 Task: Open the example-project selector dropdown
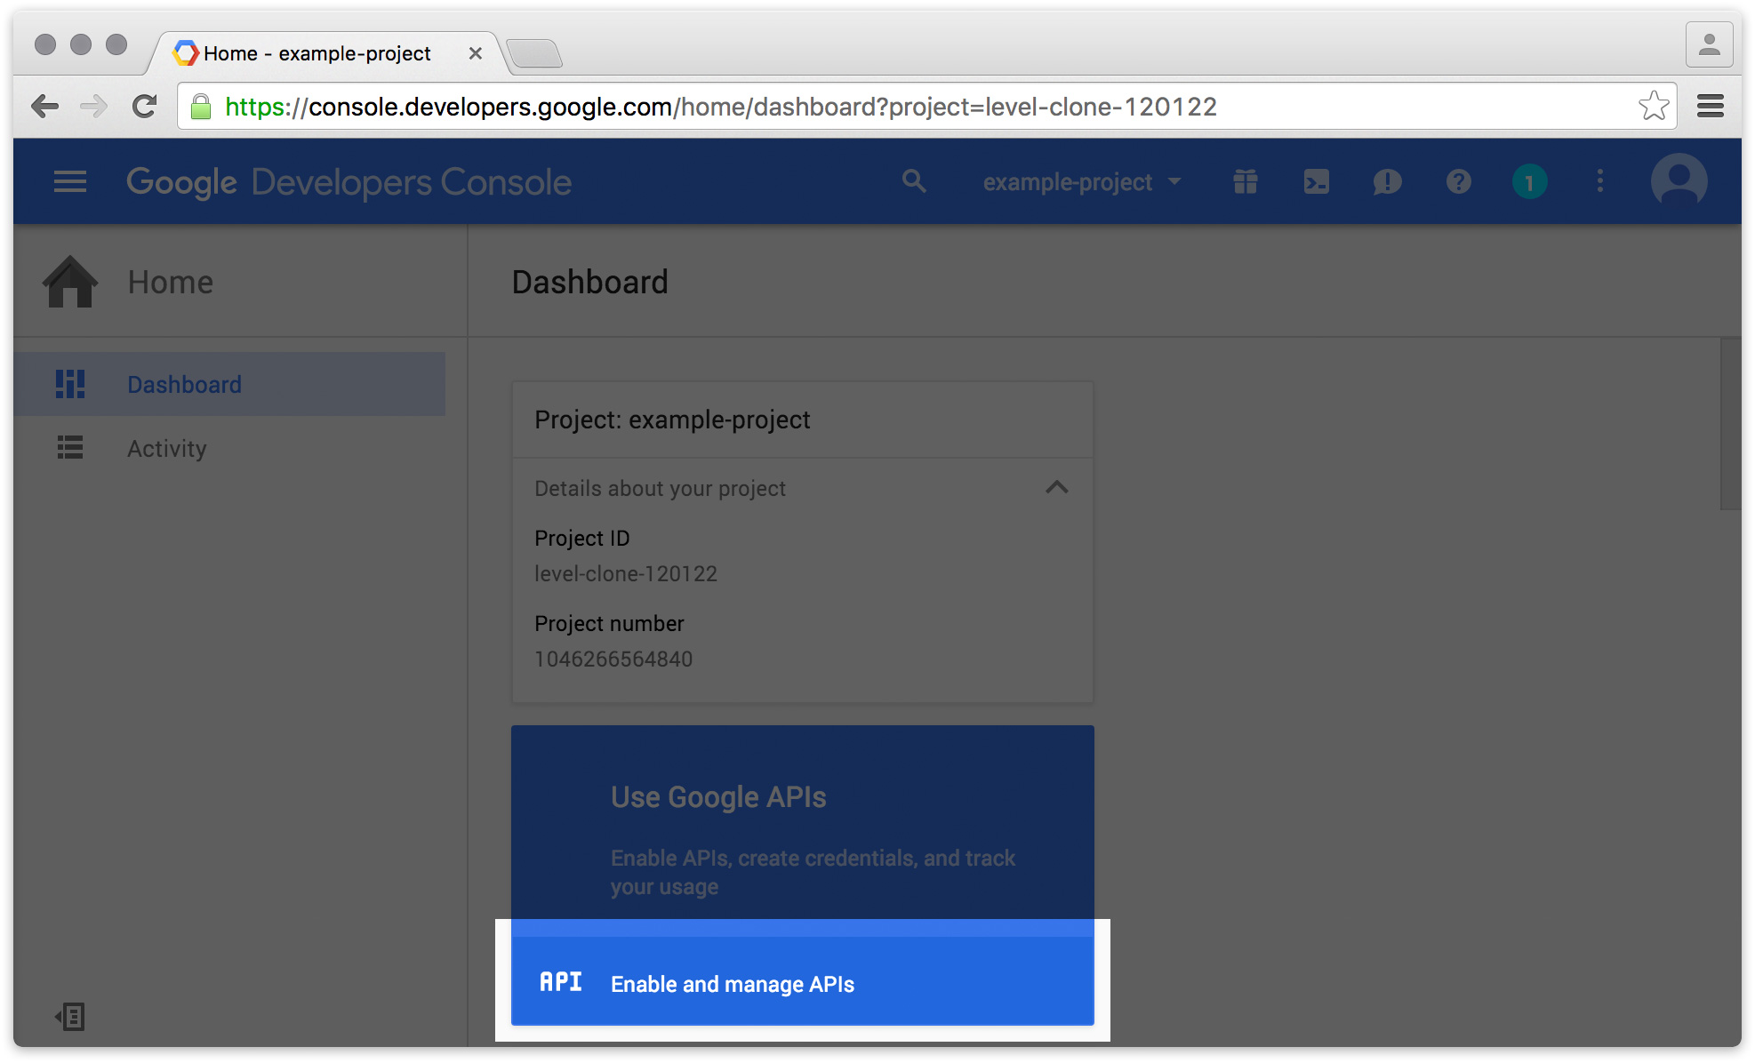click(x=1081, y=182)
